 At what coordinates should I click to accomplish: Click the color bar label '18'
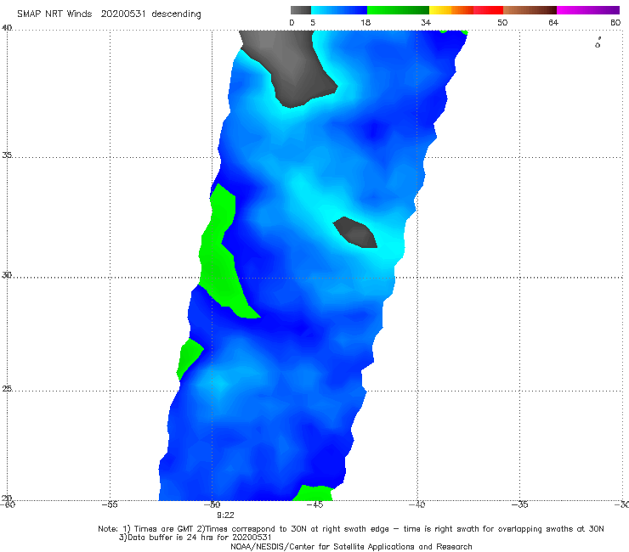(365, 23)
